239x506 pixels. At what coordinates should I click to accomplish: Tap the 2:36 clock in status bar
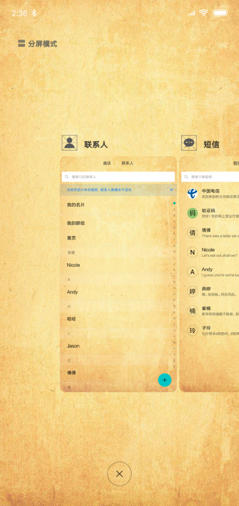click(19, 13)
